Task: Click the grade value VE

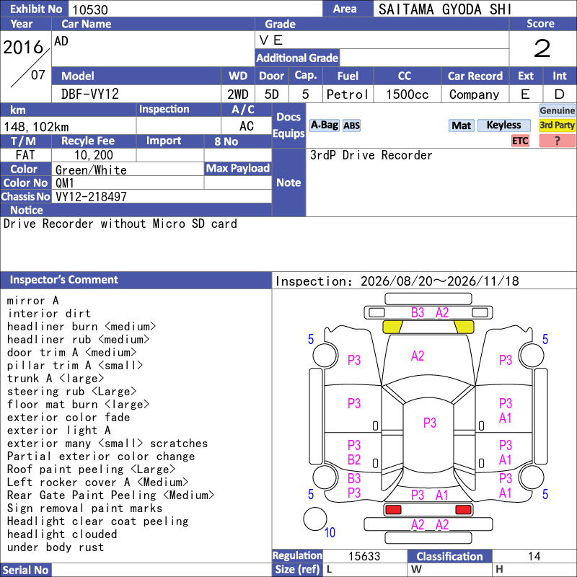Action: tap(271, 40)
